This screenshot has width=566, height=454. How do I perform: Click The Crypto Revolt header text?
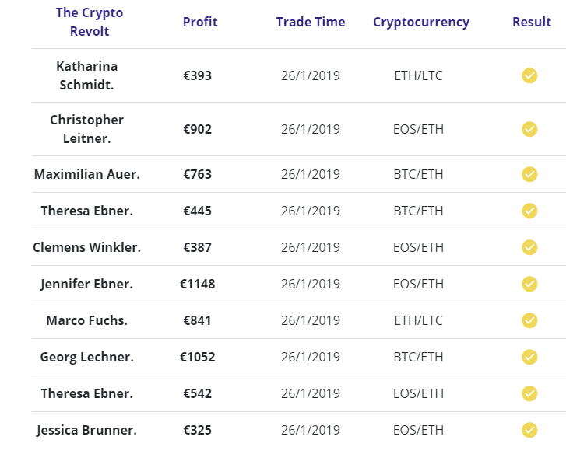coord(90,22)
